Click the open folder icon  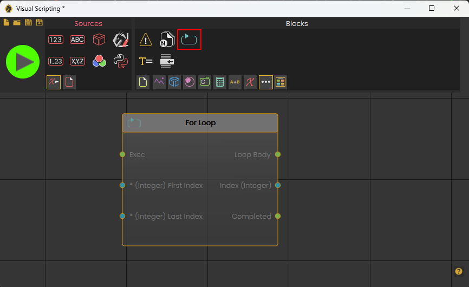coord(17,23)
